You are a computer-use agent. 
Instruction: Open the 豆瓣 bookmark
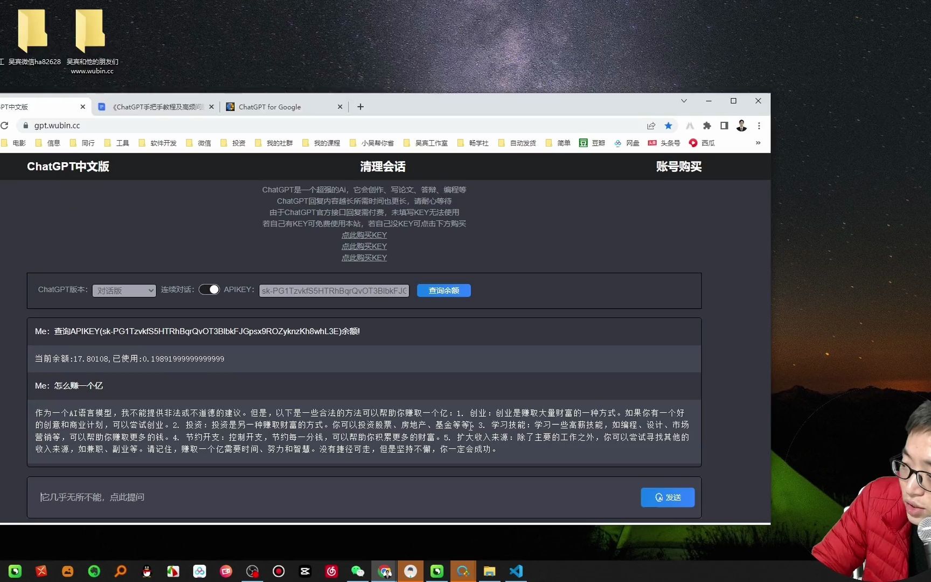pos(592,143)
